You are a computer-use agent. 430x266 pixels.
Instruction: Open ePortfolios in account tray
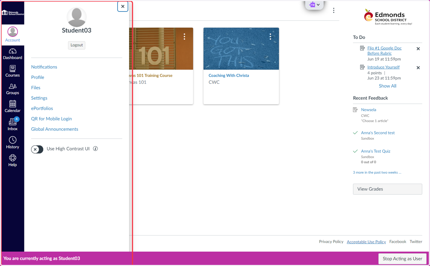pyautogui.click(x=42, y=108)
